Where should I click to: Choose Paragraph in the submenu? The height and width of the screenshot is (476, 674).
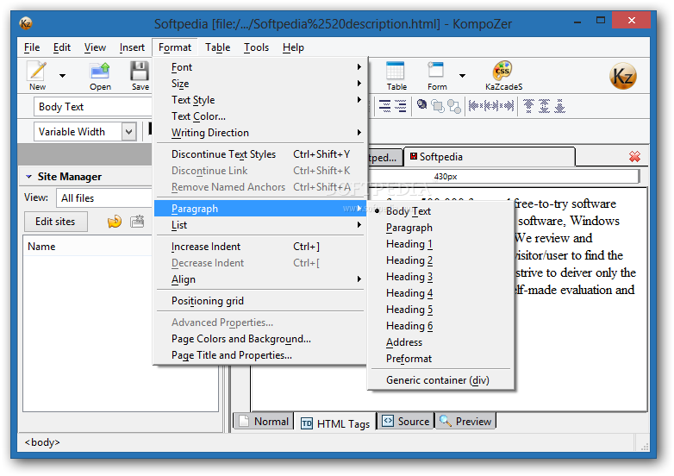(x=440, y=228)
